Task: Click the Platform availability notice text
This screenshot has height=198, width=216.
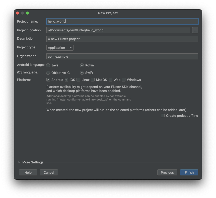Action: click(x=94, y=89)
